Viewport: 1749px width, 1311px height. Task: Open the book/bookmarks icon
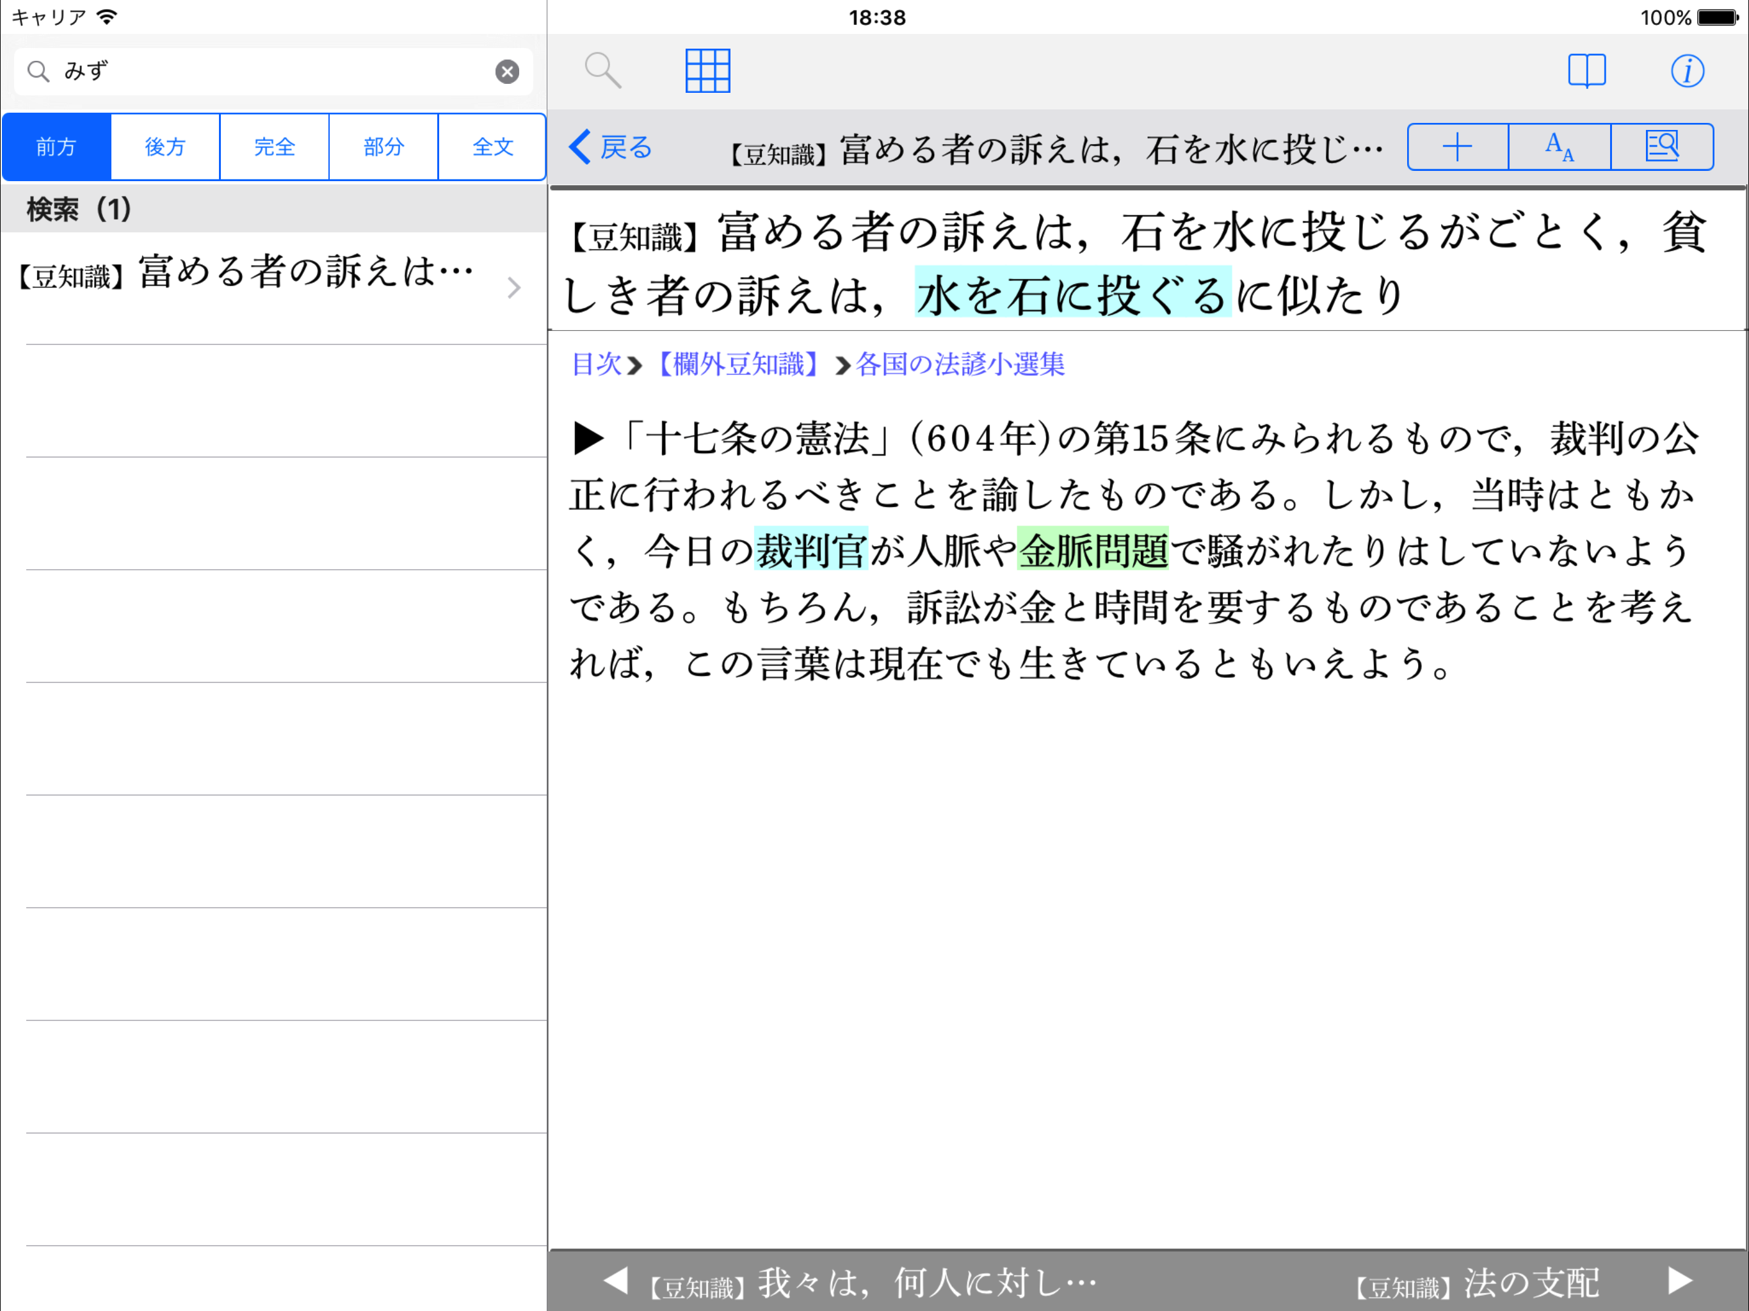1586,70
